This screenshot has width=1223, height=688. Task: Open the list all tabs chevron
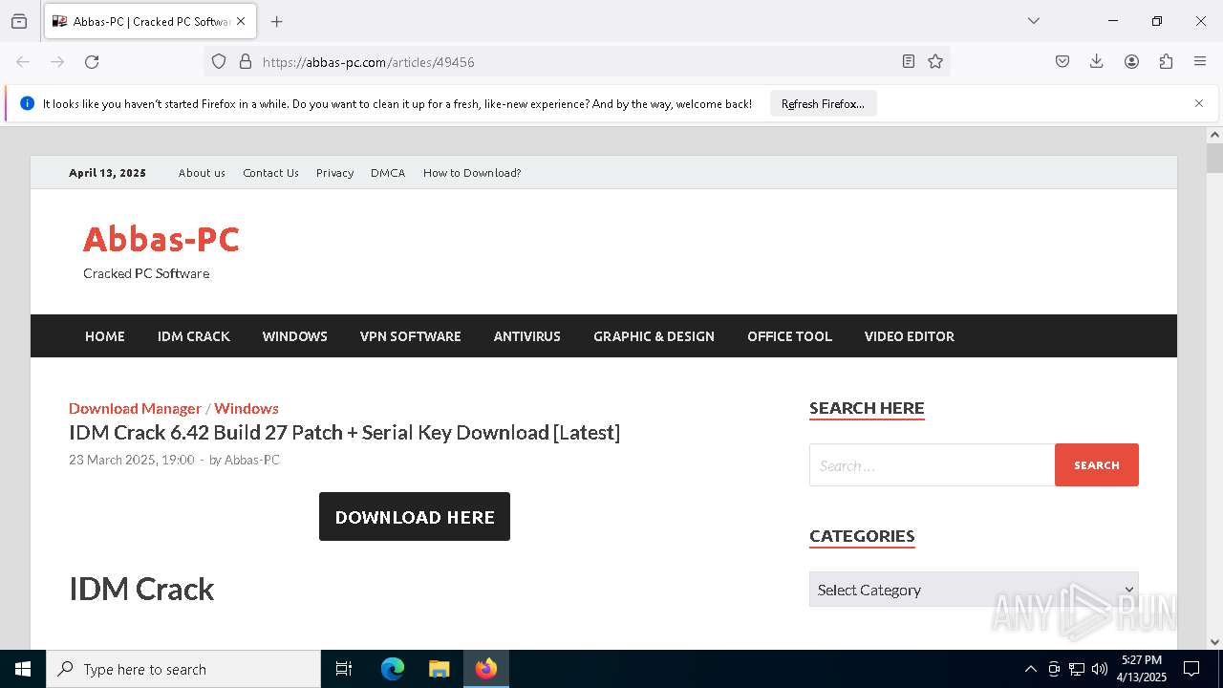(x=1033, y=21)
